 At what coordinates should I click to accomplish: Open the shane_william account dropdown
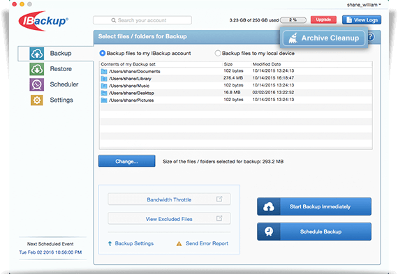coord(364,5)
